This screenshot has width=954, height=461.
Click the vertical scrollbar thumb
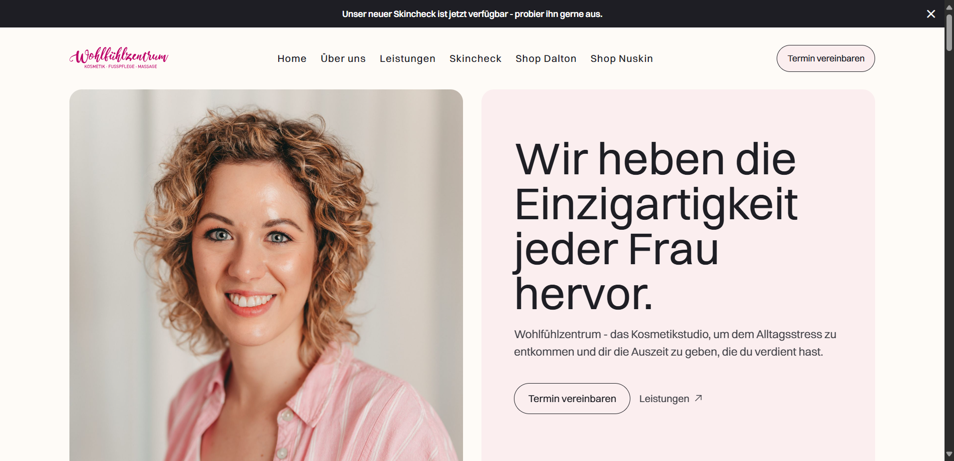point(949,32)
